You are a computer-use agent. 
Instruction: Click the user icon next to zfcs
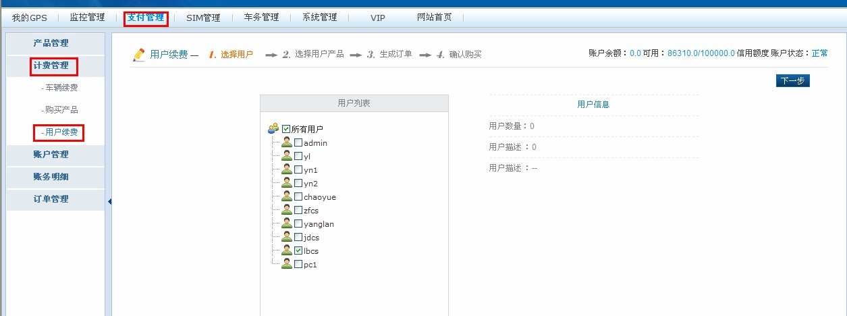[x=287, y=210]
